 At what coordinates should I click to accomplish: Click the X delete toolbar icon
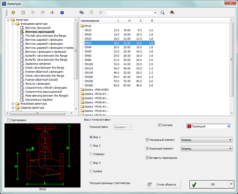pos(101,12)
